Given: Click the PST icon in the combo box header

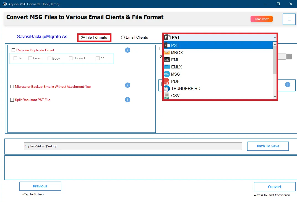Looking at the screenshot, I should coord(167,37).
